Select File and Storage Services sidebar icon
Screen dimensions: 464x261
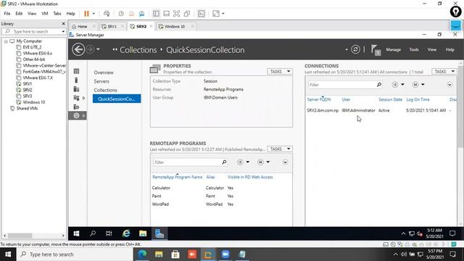[76, 98]
